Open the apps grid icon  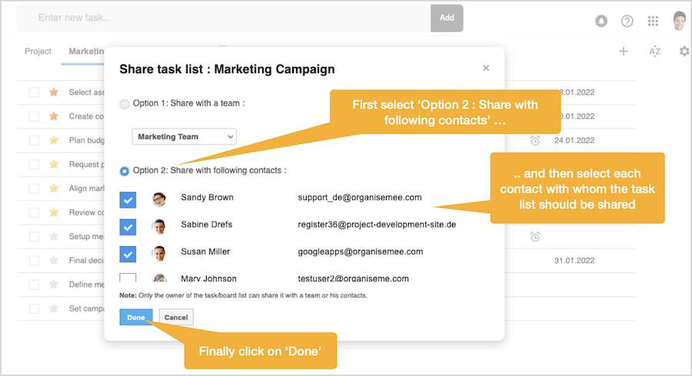pos(653,21)
